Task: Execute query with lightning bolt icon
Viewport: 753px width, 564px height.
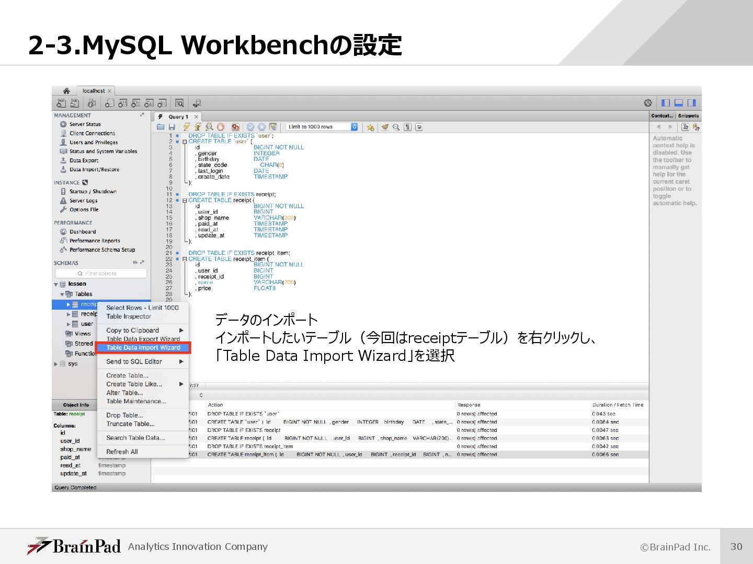Action: (187, 127)
